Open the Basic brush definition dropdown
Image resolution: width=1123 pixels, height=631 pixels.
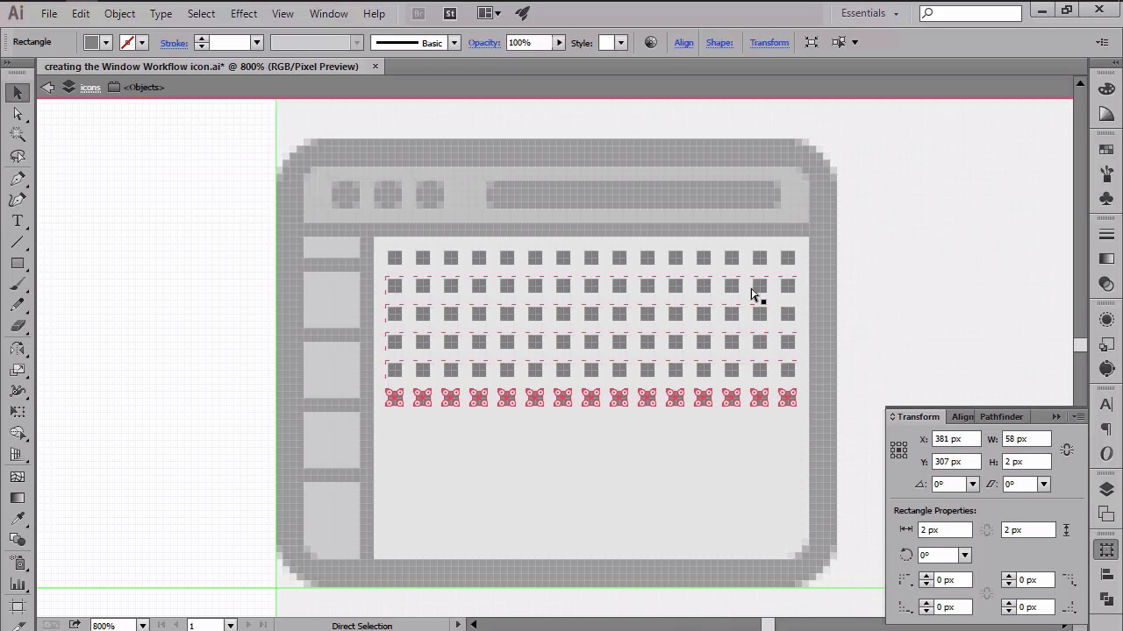(454, 42)
